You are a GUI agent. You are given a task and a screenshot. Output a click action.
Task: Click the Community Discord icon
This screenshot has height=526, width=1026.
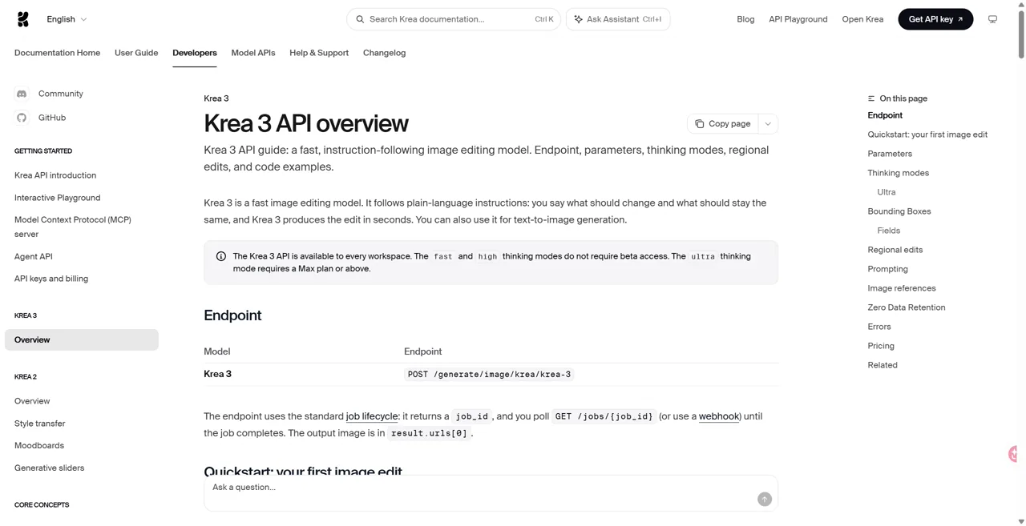[22, 94]
